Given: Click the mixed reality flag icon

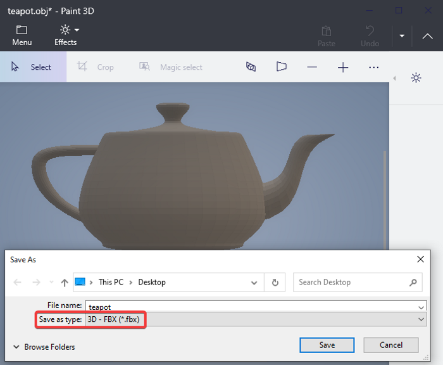Looking at the screenshot, I should click(281, 67).
